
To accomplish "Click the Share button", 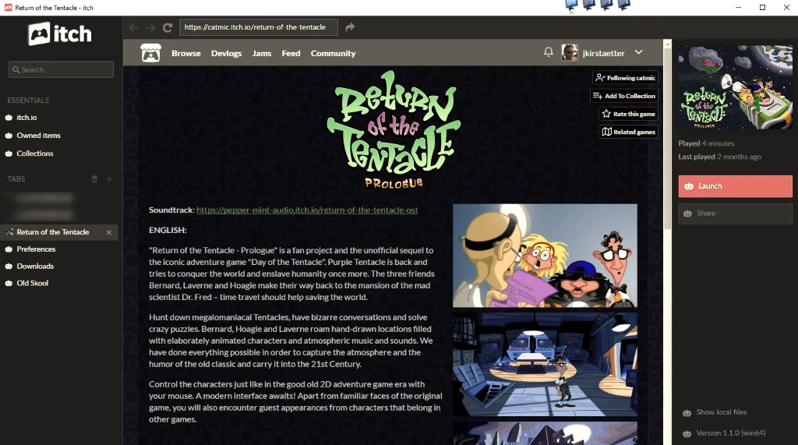I will pyautogui.click(x=735, y=214).
